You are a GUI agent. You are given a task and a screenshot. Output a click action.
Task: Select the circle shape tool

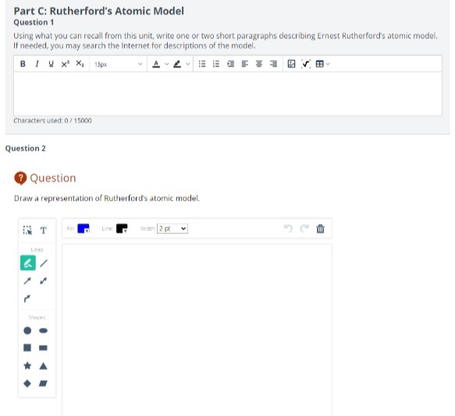click(x=27, y=330)
